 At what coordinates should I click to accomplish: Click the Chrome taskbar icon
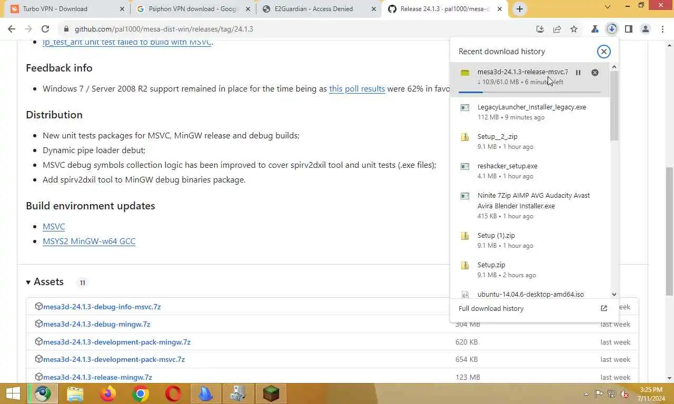tap(141, 393)
